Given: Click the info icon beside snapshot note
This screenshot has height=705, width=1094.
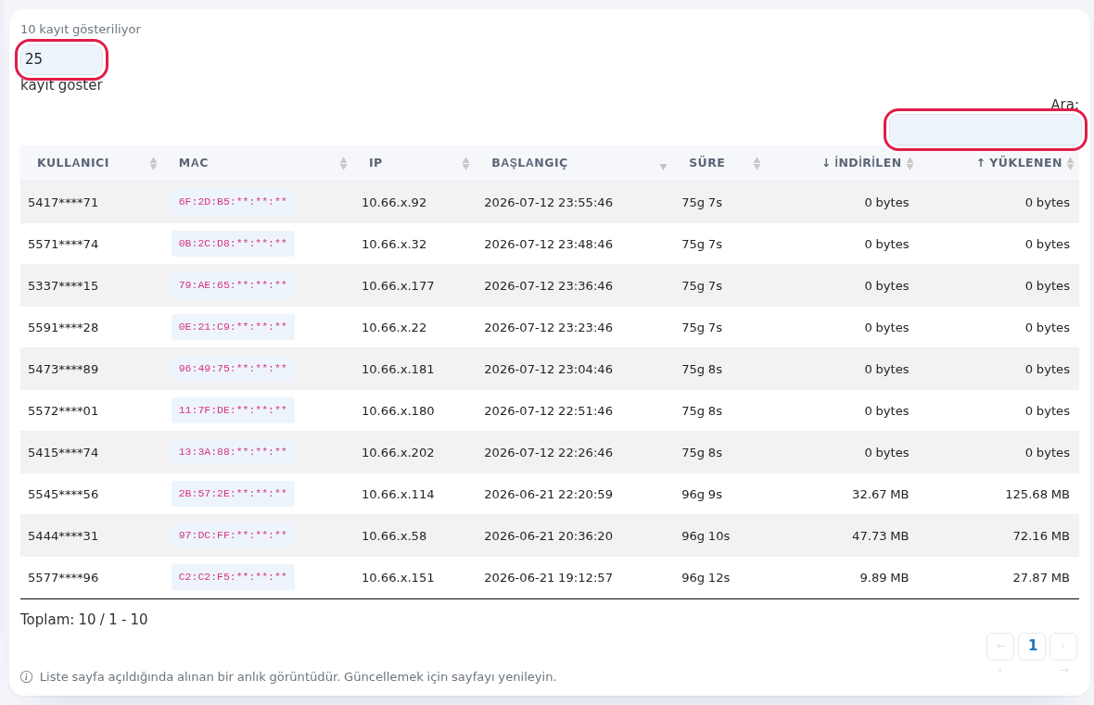Looking at the screenshot, I should point(27,677).
